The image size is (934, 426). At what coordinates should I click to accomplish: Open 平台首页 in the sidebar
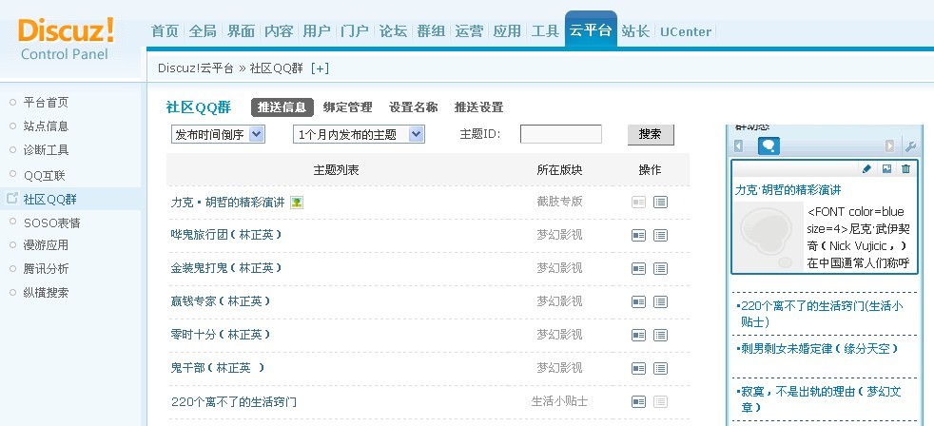(46, 103)
